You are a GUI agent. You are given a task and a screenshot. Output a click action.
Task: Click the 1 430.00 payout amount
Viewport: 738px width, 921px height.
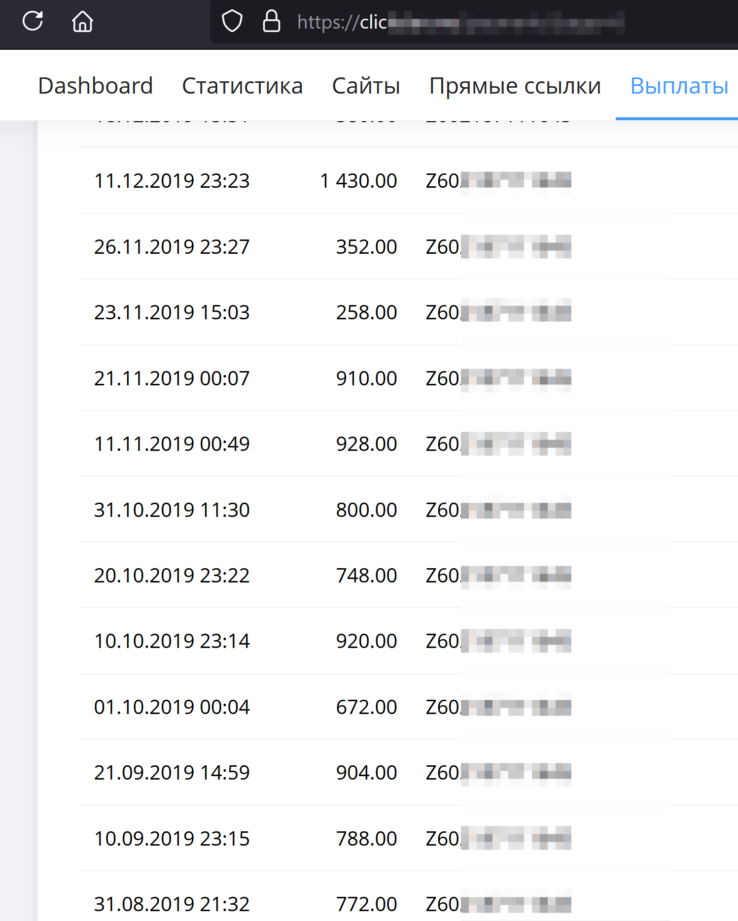tap(358, 181)
